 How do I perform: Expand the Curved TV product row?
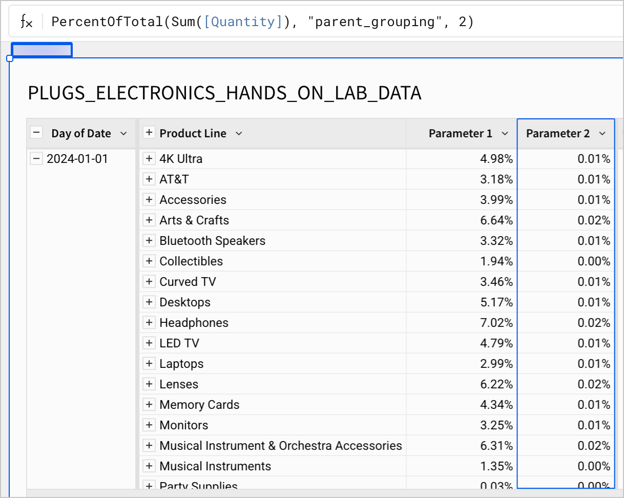(149, 282)
